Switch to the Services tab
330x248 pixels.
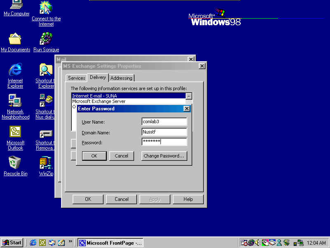76,78
